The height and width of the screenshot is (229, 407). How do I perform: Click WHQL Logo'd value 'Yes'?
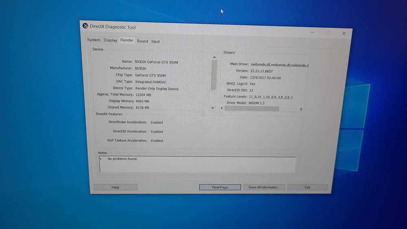252,84
